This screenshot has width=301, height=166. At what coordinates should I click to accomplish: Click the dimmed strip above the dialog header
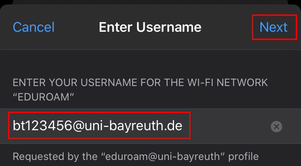click(150, 4)
